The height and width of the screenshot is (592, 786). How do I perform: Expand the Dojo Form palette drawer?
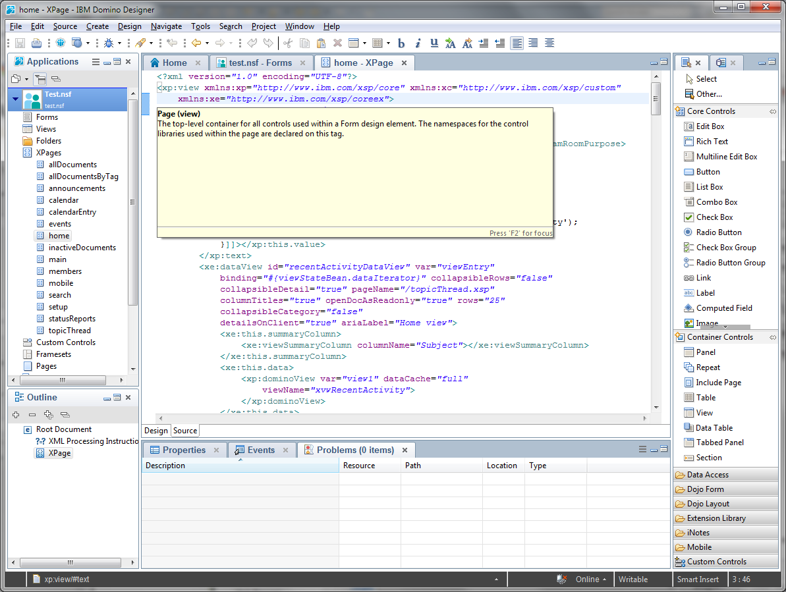(705, 489)
